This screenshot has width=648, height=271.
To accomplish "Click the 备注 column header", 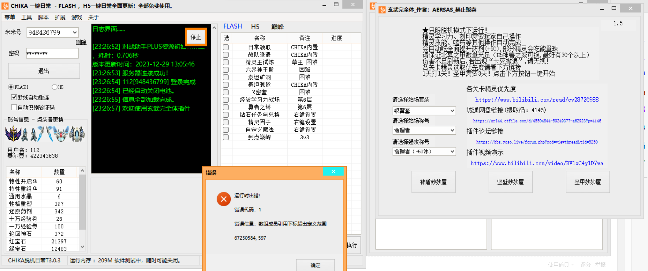I will [305, 38].
